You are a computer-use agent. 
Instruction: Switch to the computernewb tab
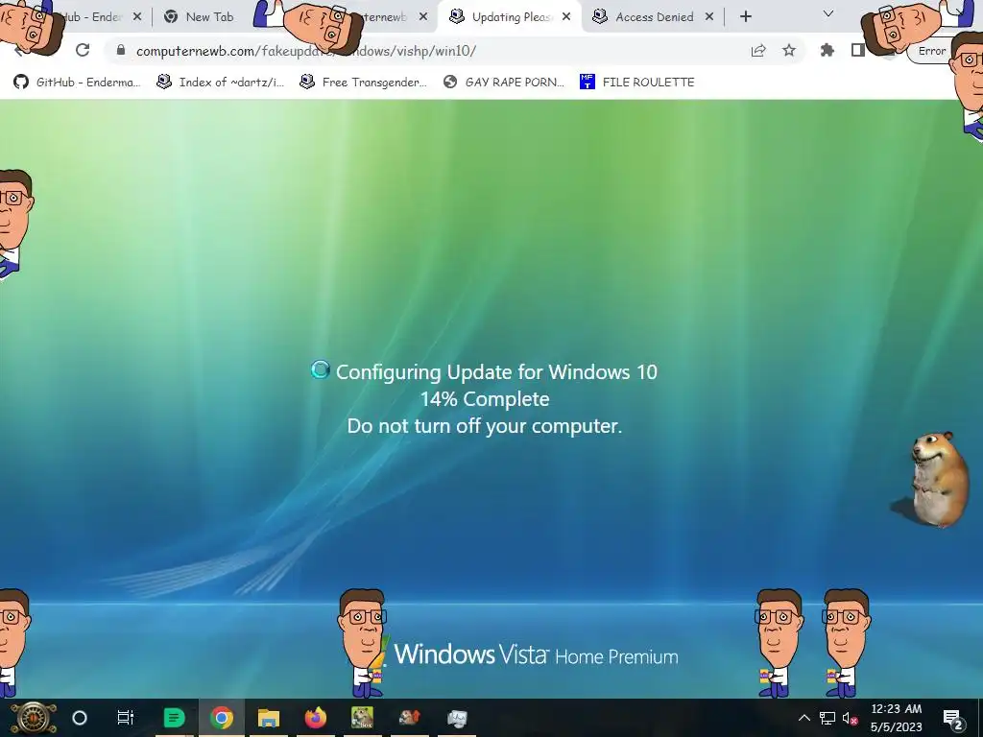[384, 17]
